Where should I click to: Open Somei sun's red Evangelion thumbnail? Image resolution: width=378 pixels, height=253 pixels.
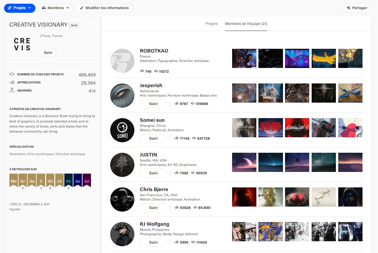(x=297, y=128)
